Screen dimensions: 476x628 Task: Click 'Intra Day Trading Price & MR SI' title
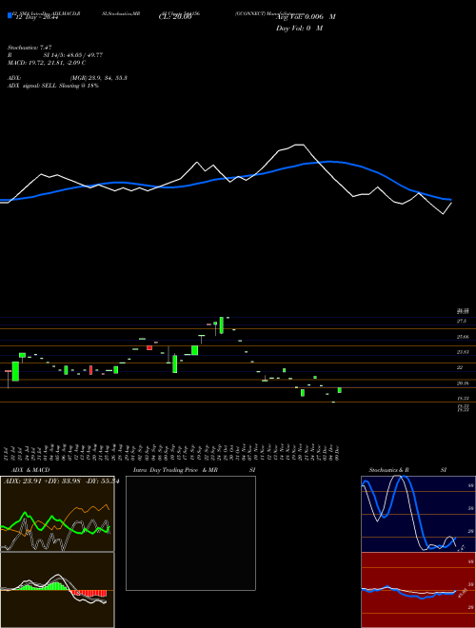pyautogui.click(x=194, y=470)
